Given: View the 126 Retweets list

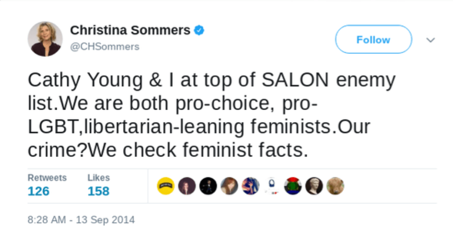Looking at the screenshot, I should click(38, 191).
